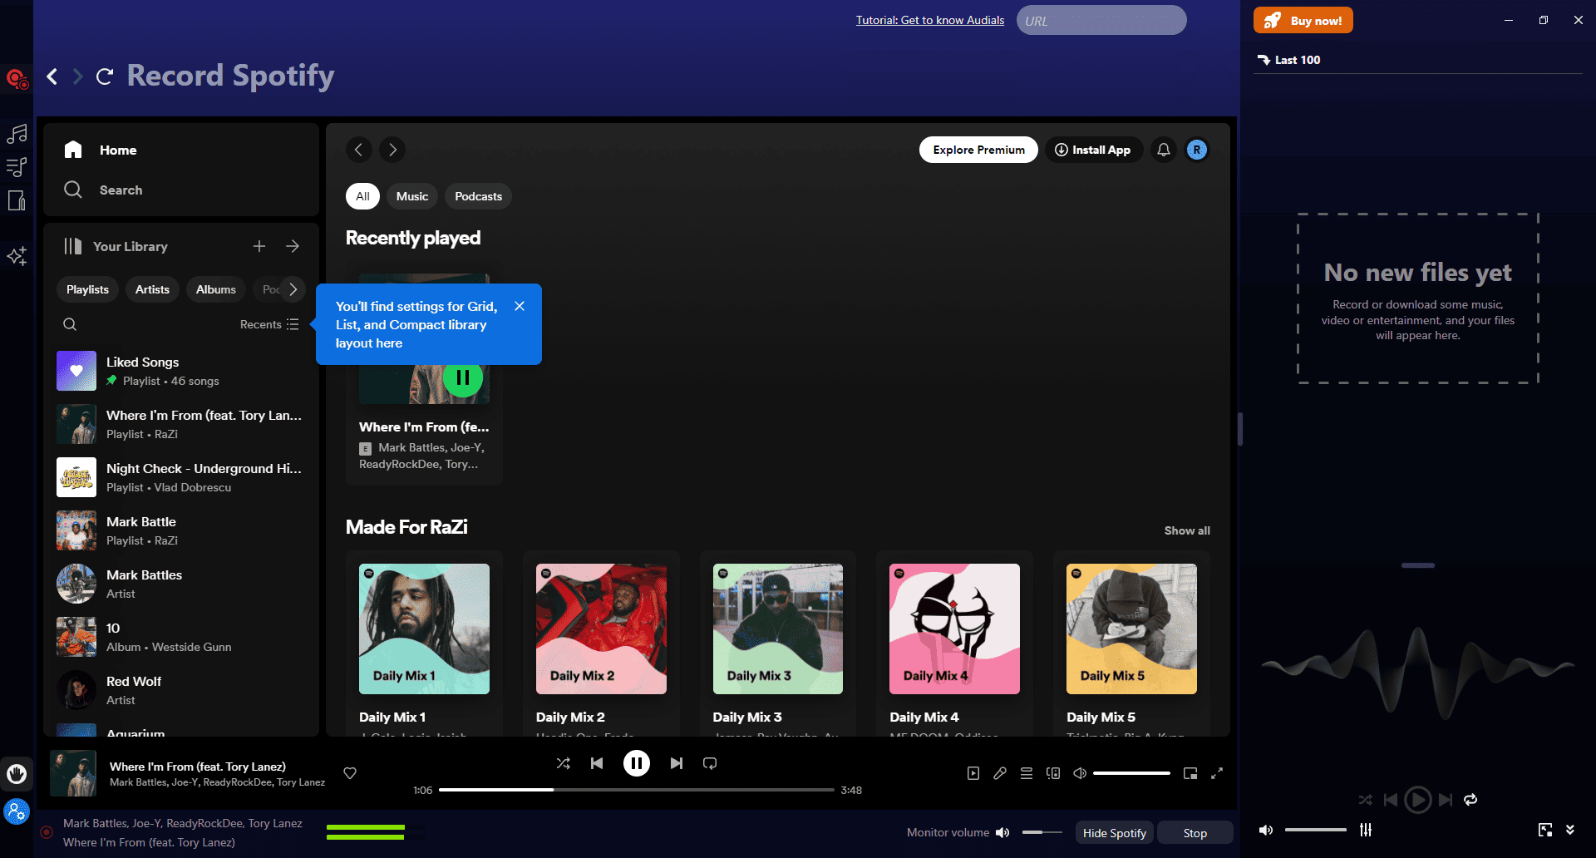The height and width of the screenshot is (858, 1596).
Task: Open the Spotify play queue
Action: [1027, 773]
